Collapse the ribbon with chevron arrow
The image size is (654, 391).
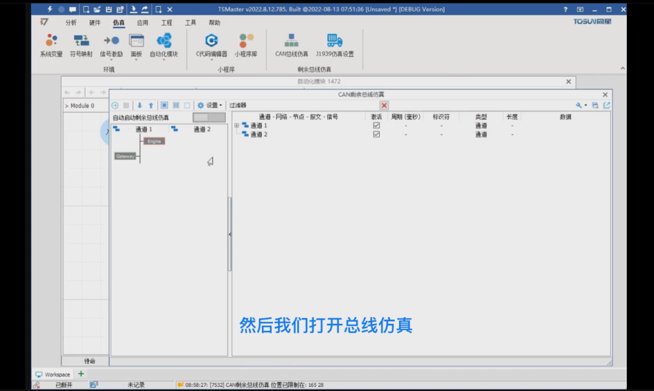click(623, 68)
